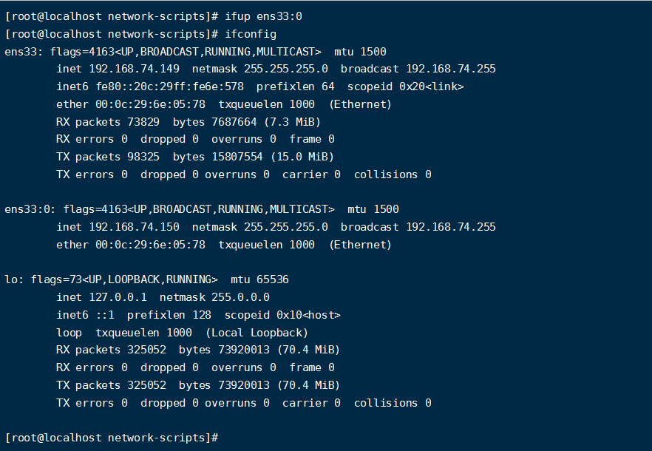This screenshot has width=652, height=451.
Task: Click the ens33:0 broadcast address 192.168.74.255
Action: click(x=451, y=227)
